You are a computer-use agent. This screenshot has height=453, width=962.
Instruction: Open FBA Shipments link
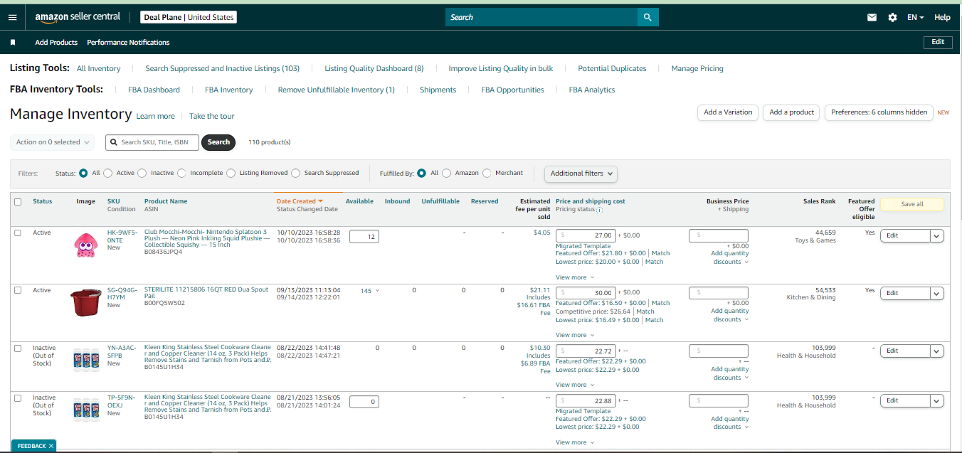coord(438,90)
